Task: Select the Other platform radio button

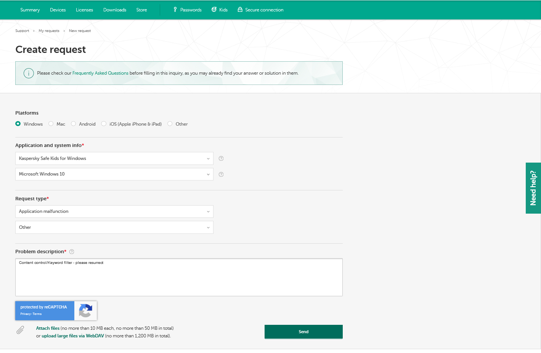Action: [x=170, y=124]
